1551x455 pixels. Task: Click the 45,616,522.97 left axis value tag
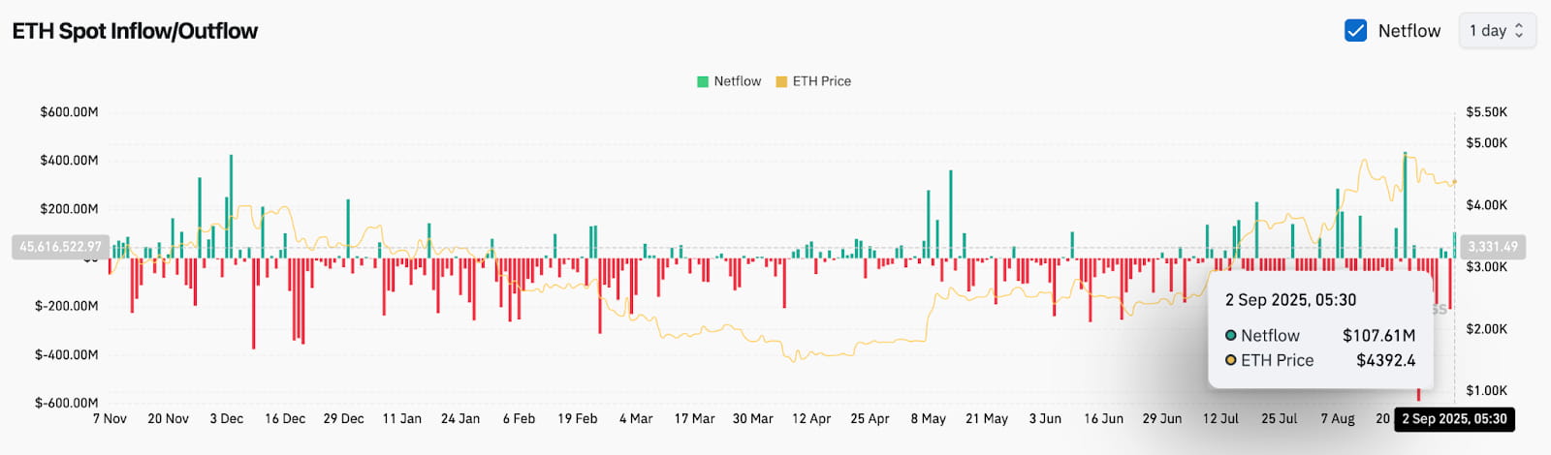pos(60,247)
